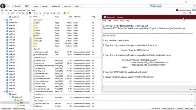Screen dimensions: 196x110
Task: Sort by the Size column header
Action: pyautogui.click(x=70, y=17)
